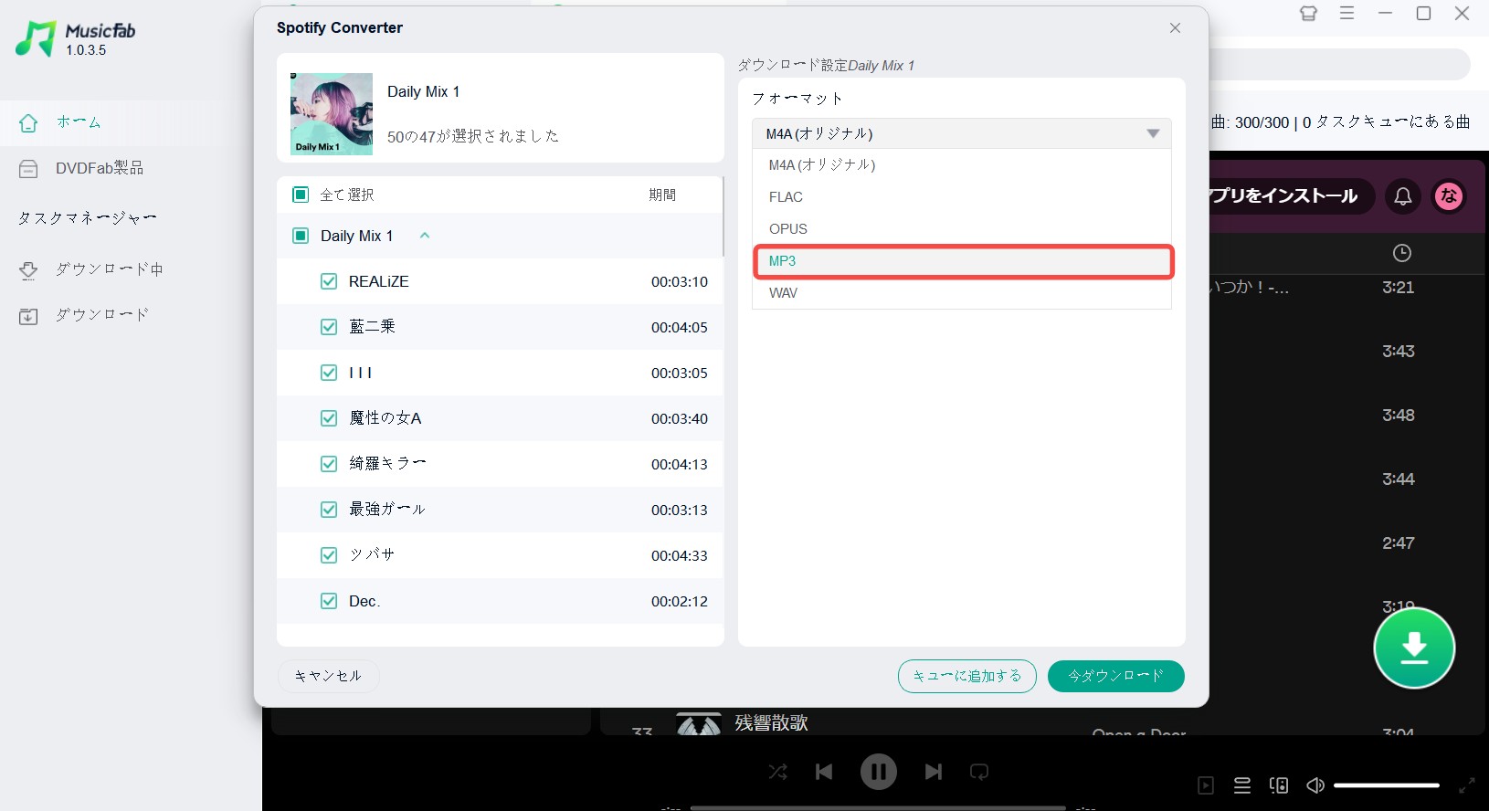Image resolution: width=1489 pixels, height=811 pixels.
Task: Uncheck the Dec. track
Action: pyautogui.click(x=329, y=601)
